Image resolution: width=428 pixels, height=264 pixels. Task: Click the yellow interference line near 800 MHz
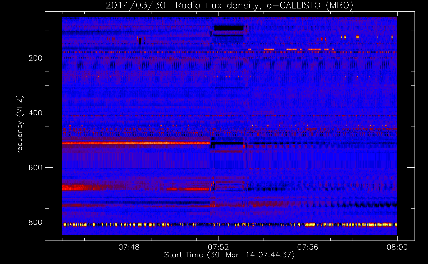pyautogui.click(x=230, y=225)
